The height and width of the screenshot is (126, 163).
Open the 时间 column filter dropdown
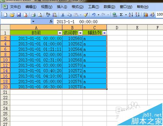tap(60, 33)
